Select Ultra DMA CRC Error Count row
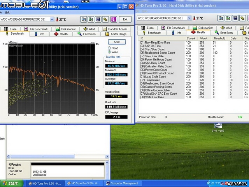The image size is (249, 187). [194, 93]
